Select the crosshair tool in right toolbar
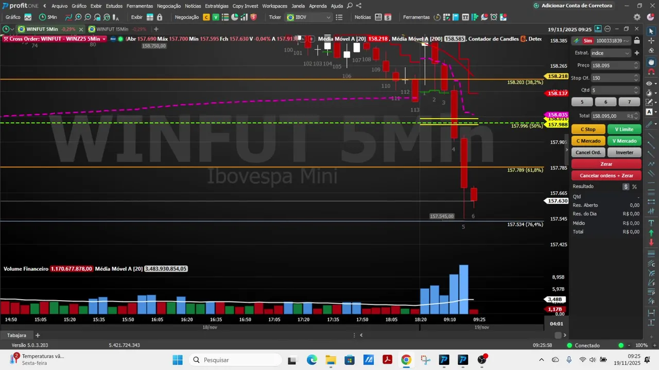 pyautogui.click(x=651, y=41)
